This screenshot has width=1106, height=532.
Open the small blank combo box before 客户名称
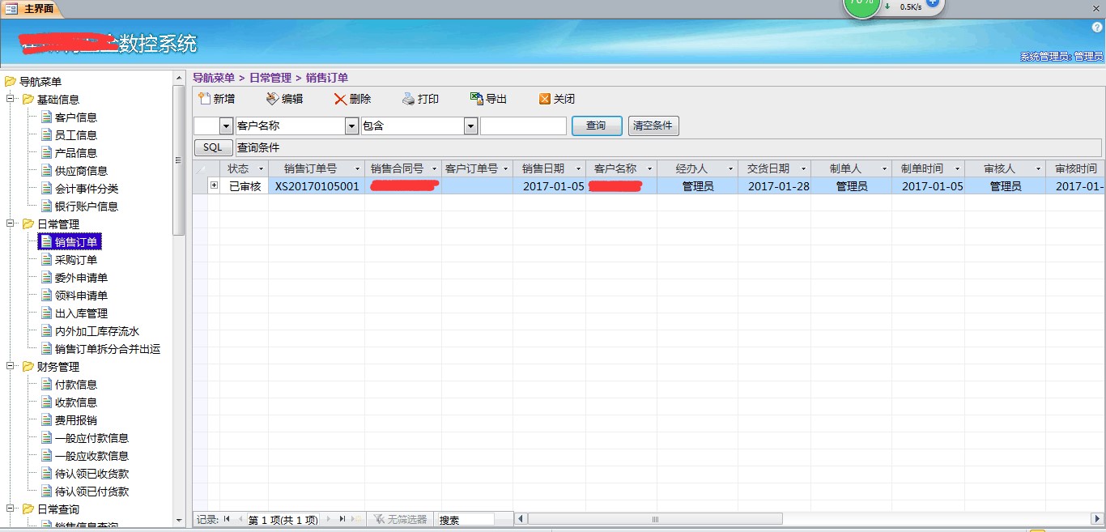click(226, 126)
